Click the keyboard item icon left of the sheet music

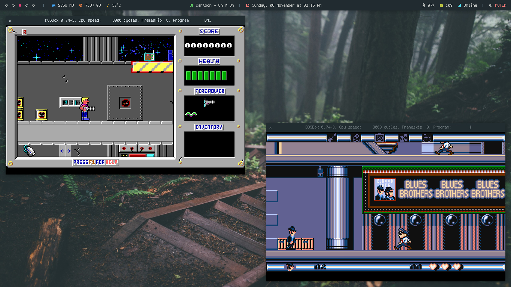[x=403, y=138]
